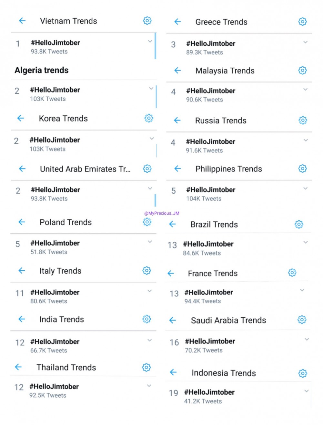323x425 pixels.
Task: Open settings gear for Russia Trends
Action: click(x=303, y=120)
